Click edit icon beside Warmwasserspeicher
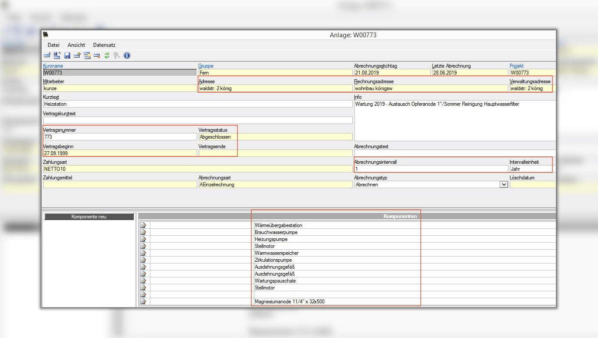598x338 pixels. [143, 253]
